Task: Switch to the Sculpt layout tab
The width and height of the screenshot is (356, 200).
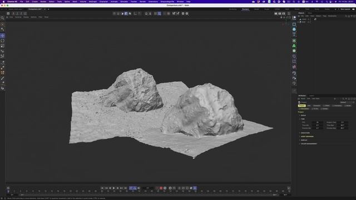Action: click(267, 9)
